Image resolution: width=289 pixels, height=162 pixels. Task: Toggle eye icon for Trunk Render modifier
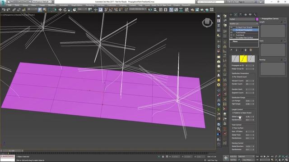231,32
